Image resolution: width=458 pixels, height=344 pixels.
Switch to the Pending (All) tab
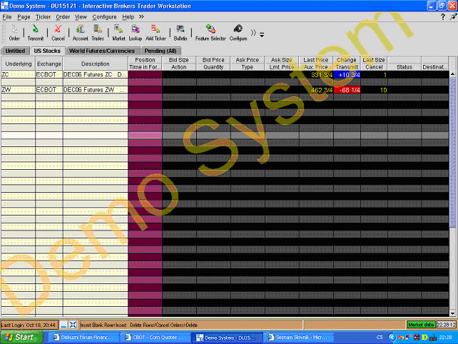click(x=161, y=51)
